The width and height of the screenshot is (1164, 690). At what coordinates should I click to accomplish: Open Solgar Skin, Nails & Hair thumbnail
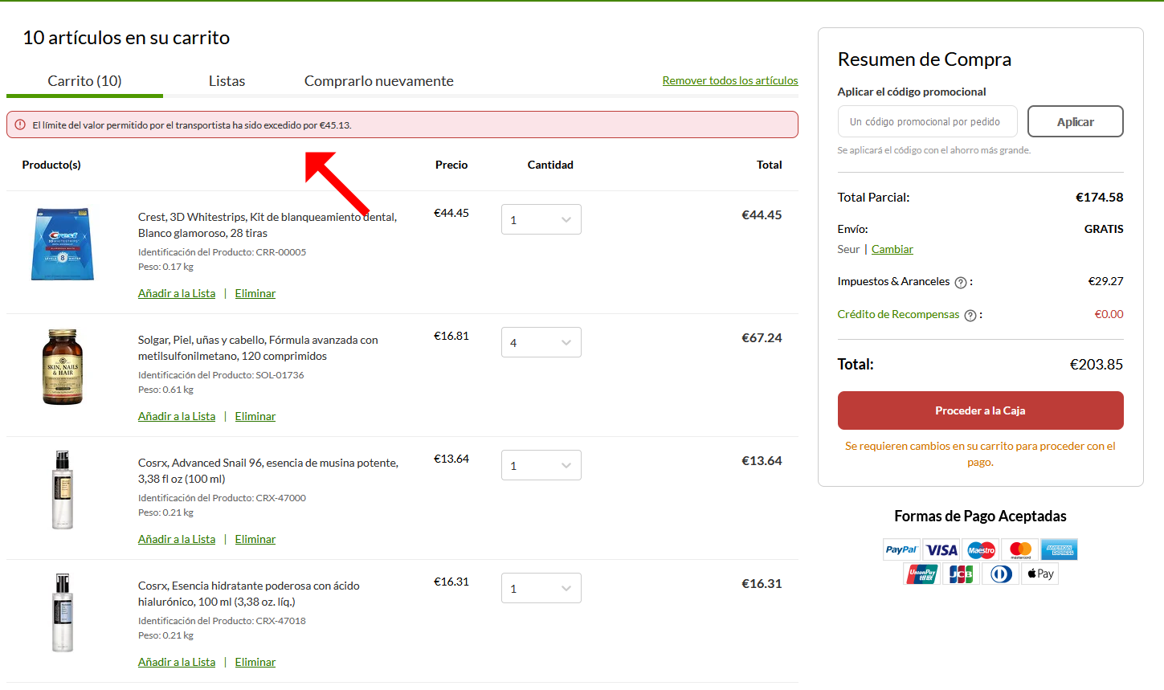tap(63, 367)
